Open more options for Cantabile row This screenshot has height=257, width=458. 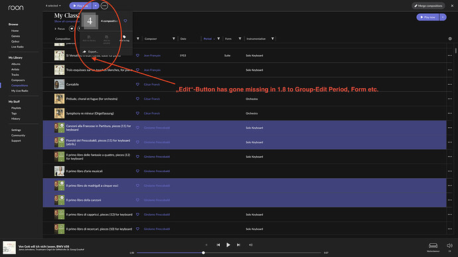(450, 84)
